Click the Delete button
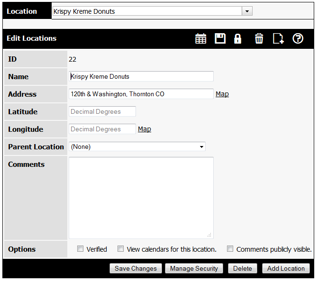318x283 pixels. coord(243,268)
